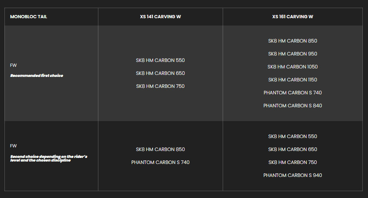Click PHANTOM CARBON S 740 under XS 161

point(292,93)
